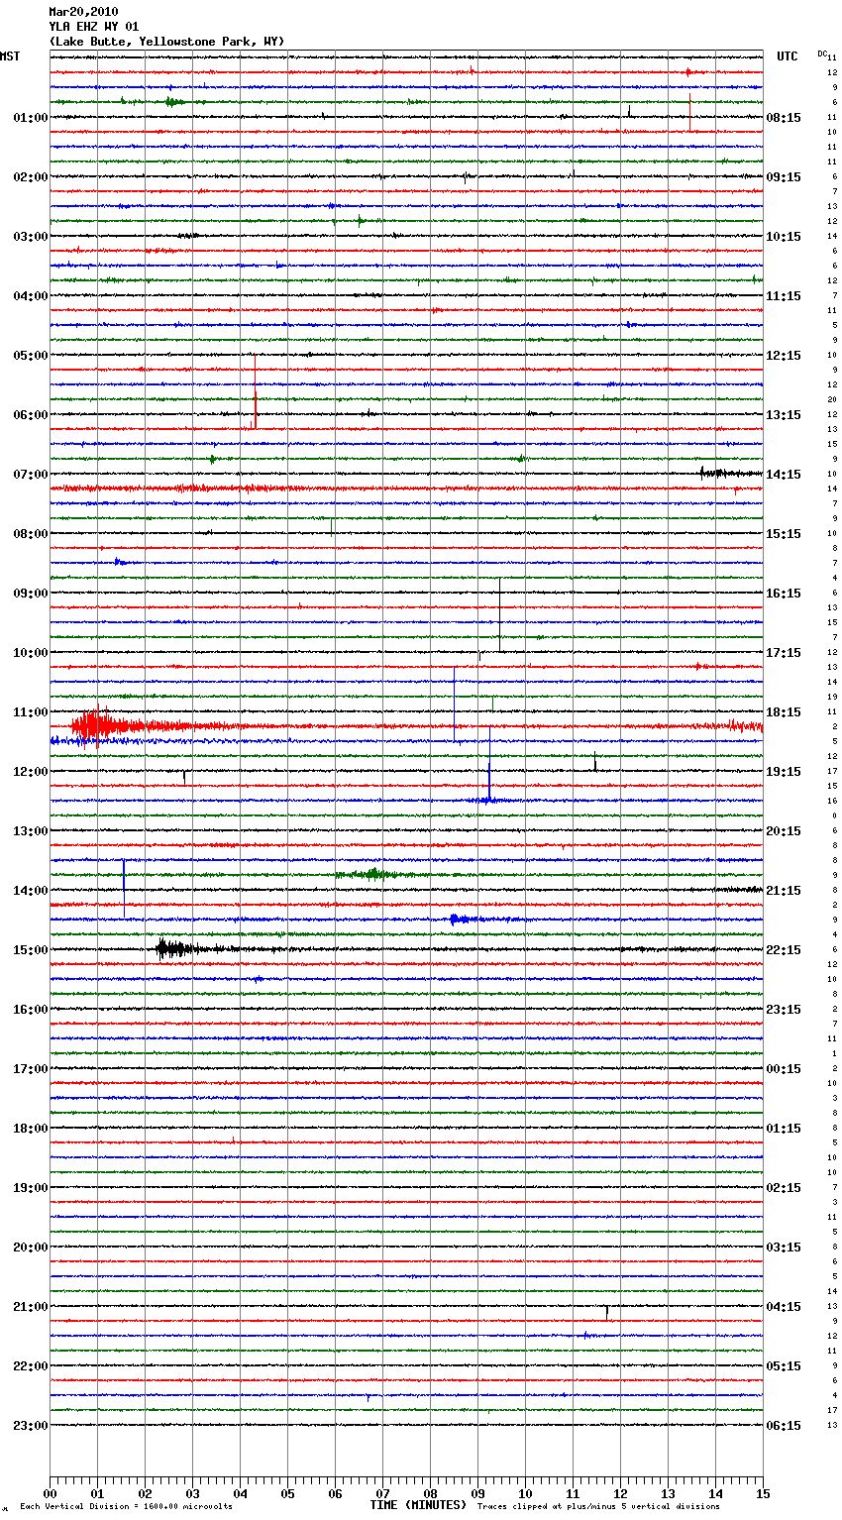
Task: Select the '07:00' MST time label
Action: (31, 475)
